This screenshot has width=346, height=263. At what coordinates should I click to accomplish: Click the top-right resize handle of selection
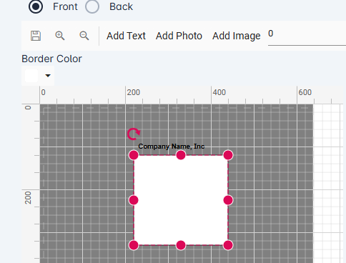coord(228,155)
